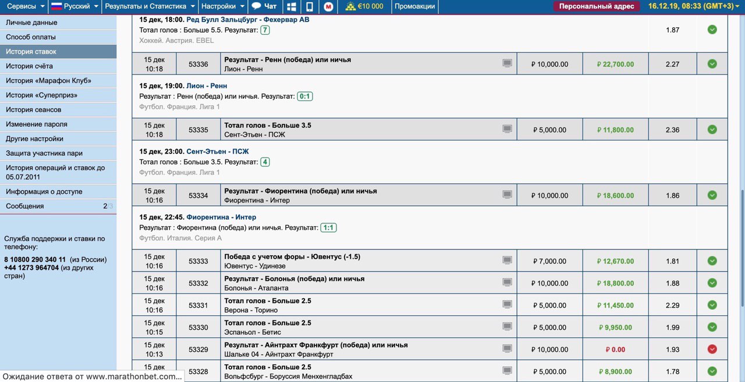Open История операций и ставок до 05.07.2011
This screenshot has height=382, width=745.
tap(58, 172)
